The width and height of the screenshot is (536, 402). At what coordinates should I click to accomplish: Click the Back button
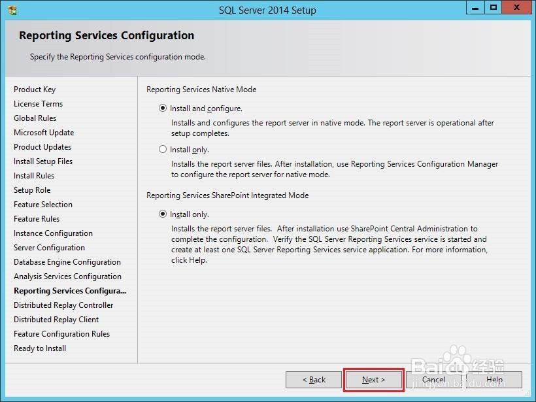tap(314, 380)
